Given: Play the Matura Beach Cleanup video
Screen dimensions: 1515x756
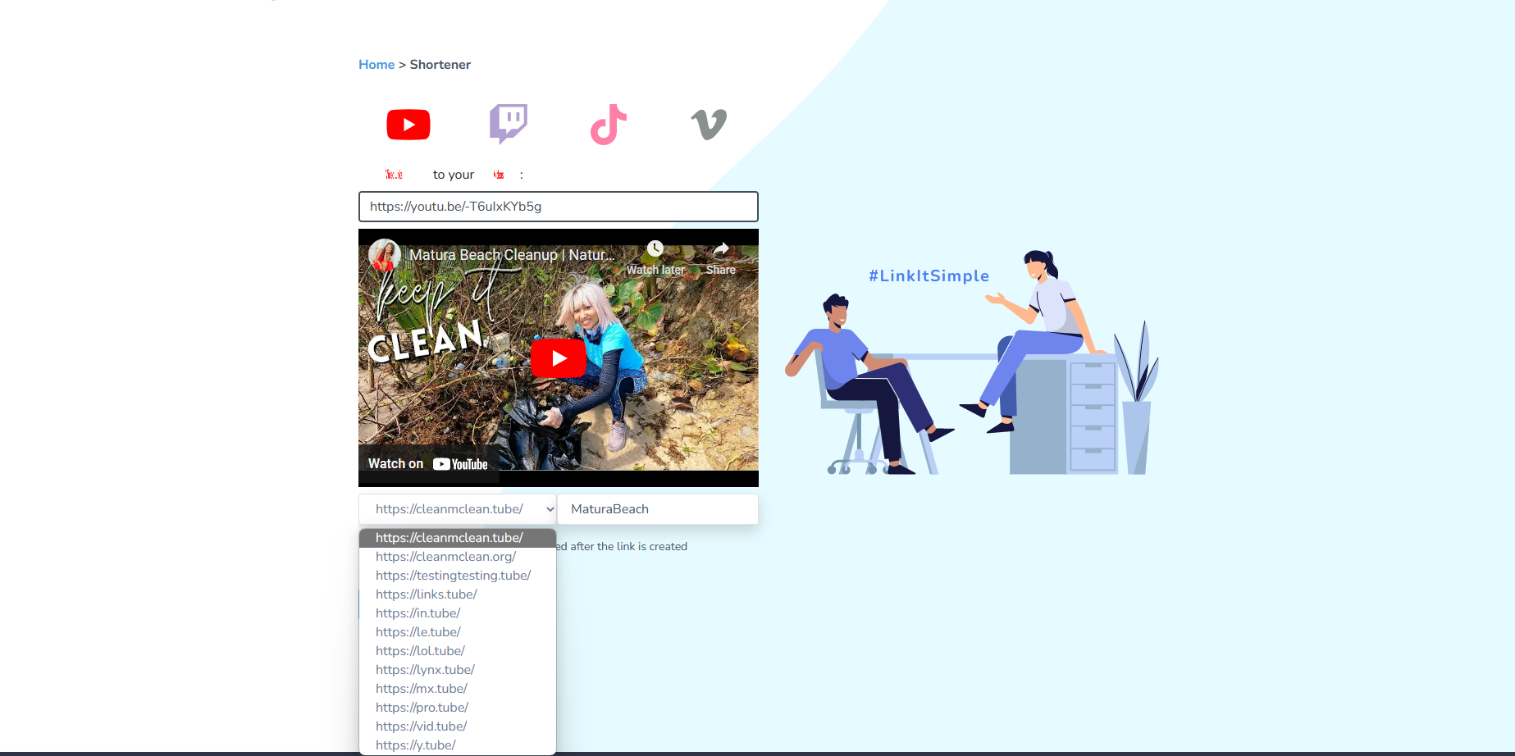Looking at the screenshot, I should tap(559, 358).
